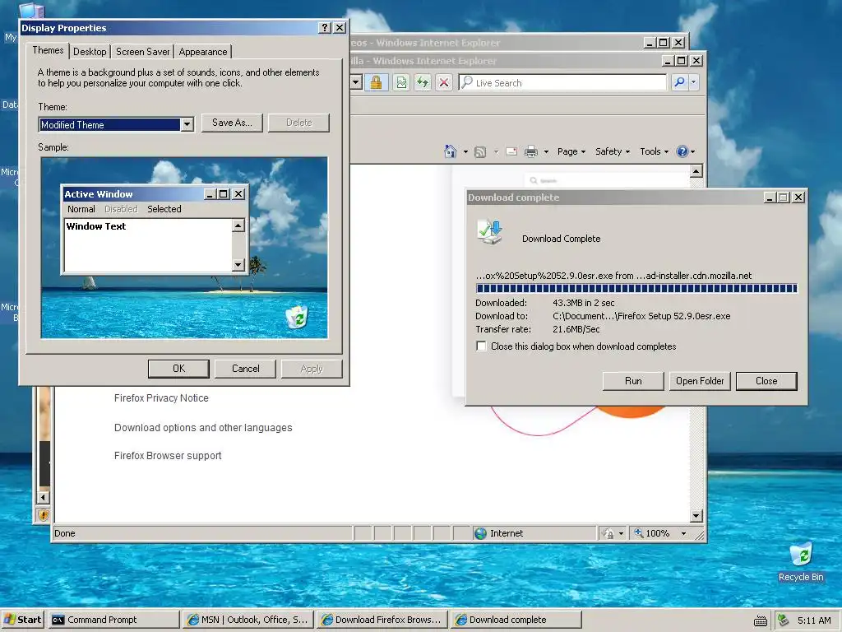Open address bar history dropdown arrow
This screenshot has height=632, width=842.
(x=356, y=82)
